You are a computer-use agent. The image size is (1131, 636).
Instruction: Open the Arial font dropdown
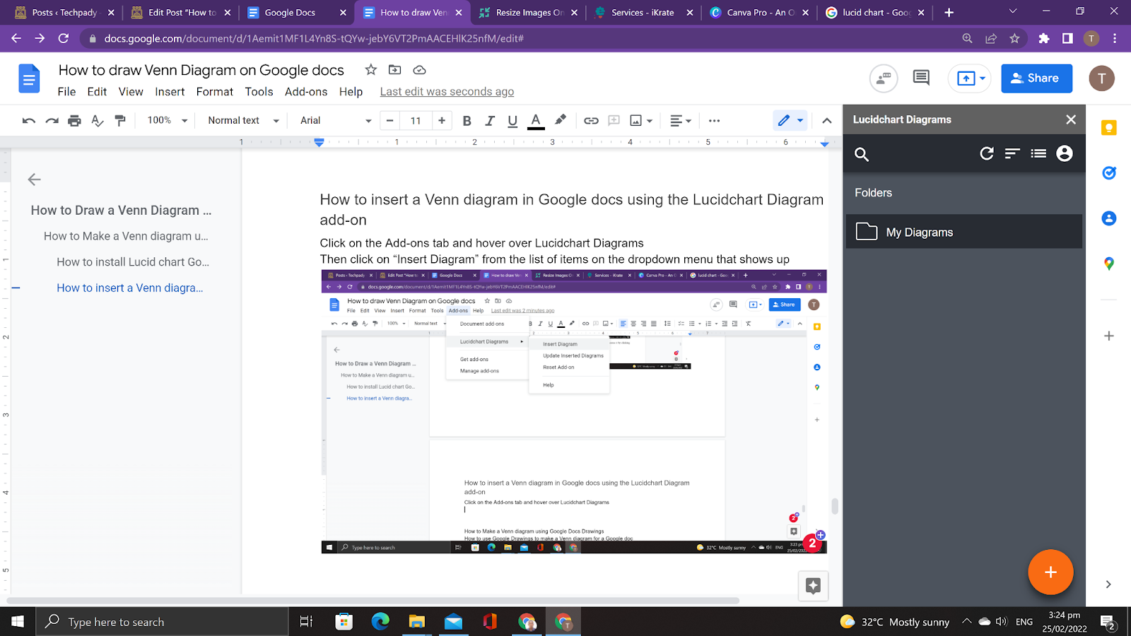point(336,121)
